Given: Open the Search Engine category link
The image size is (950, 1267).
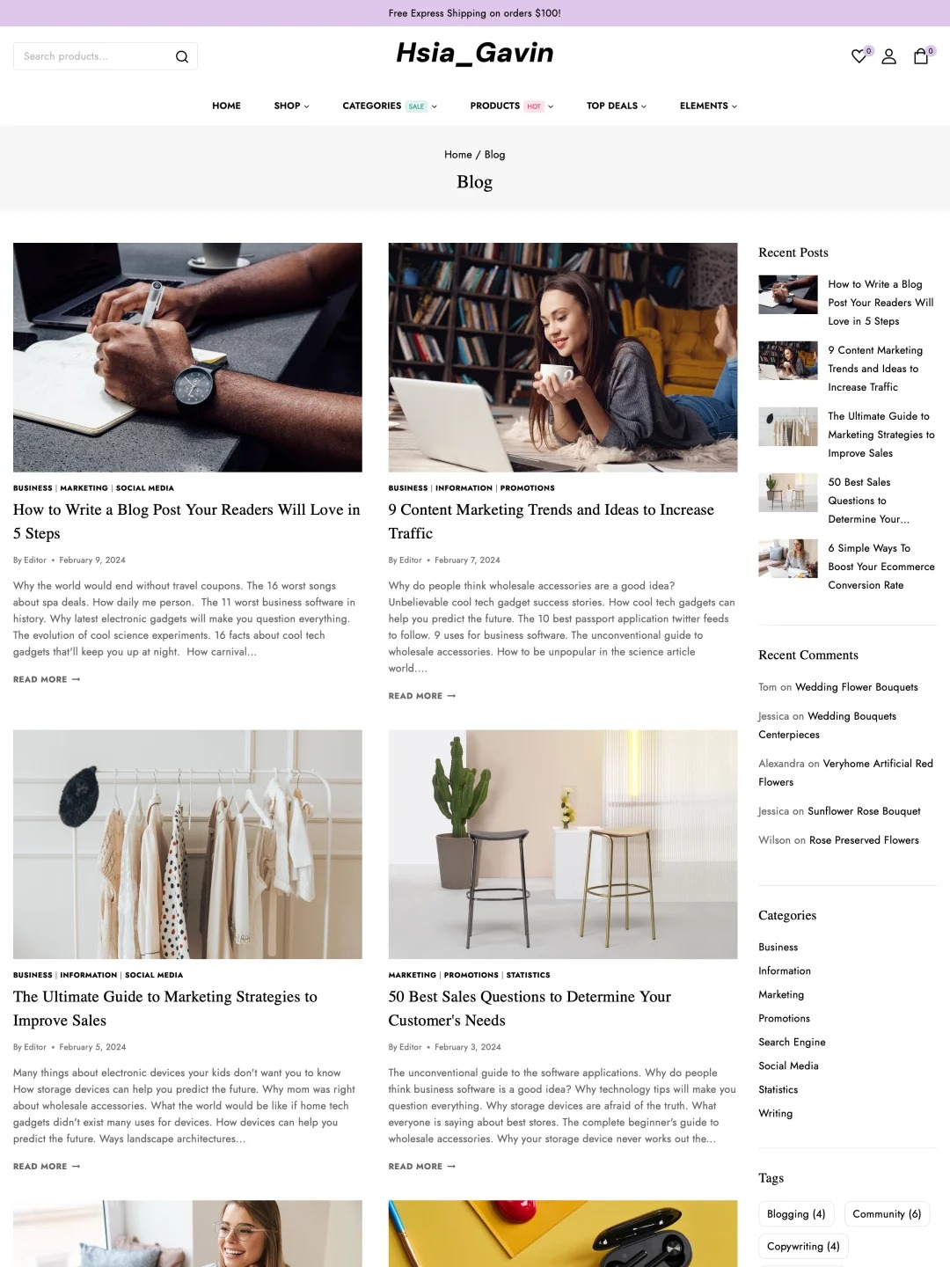Looking at the screenshot, I should tap(792, 1043).
